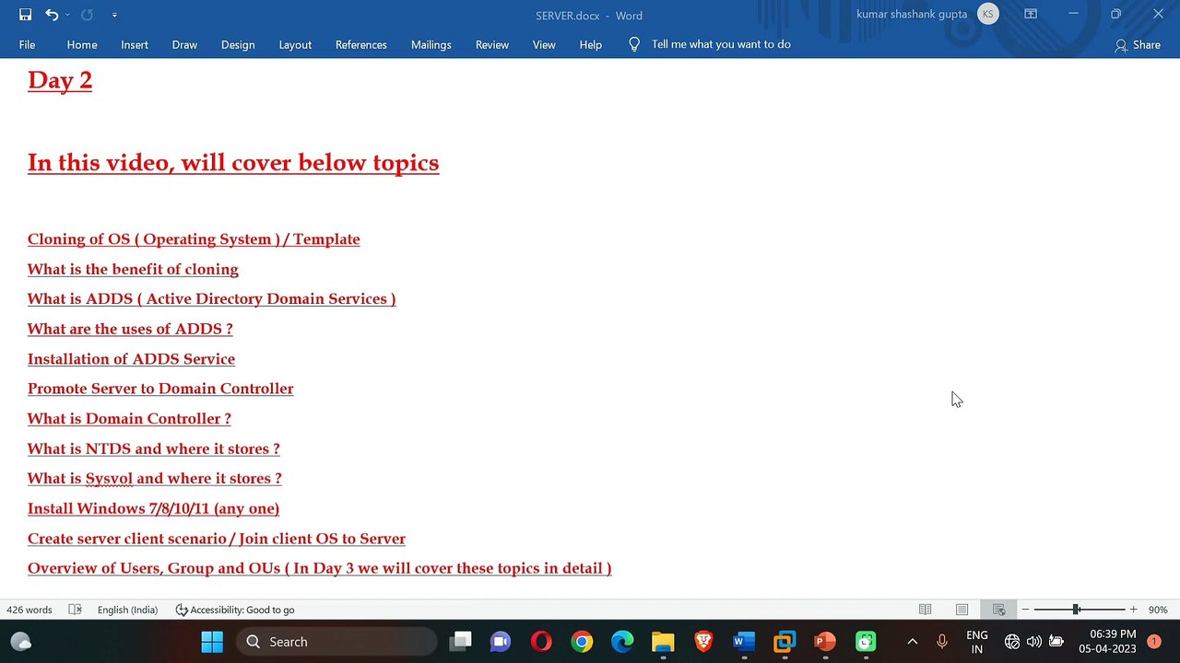Open the Design ribbon tab
The width and height of the screenshot is (1180, 663).
tap(238, 44)
